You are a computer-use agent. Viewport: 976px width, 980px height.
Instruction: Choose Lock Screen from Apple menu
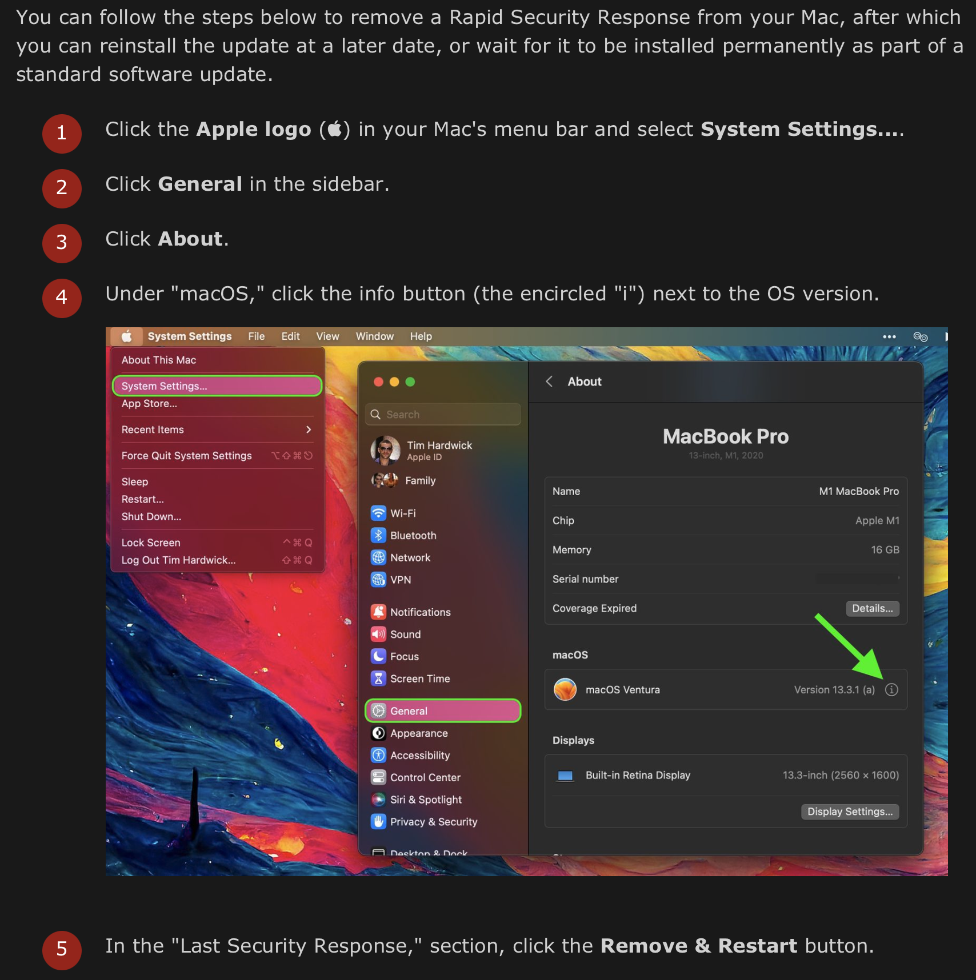(217, 543)
